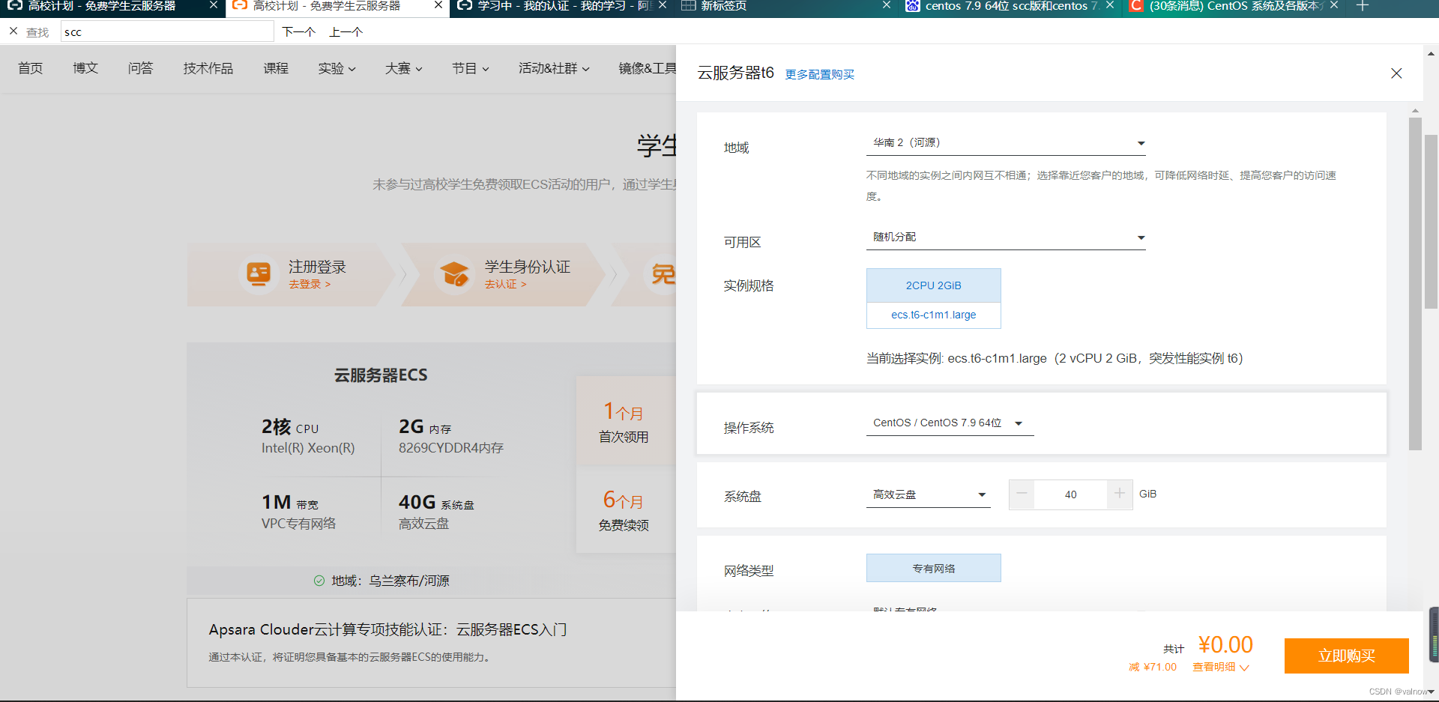Select the 专有网络 network type option
Image resolution: width=1439 pixels, height=702 pixels.
[933, 569]
